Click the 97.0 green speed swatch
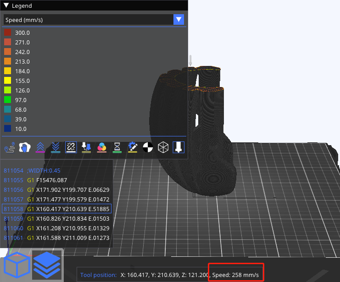 tap(8, 100)
